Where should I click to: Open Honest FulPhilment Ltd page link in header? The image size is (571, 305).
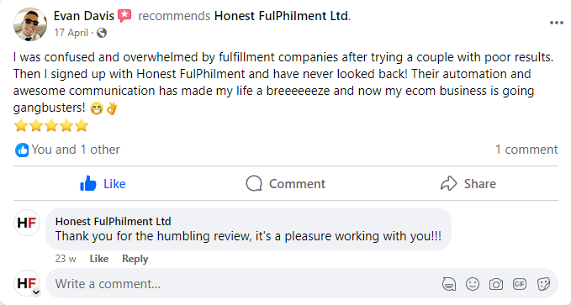coord(281,16)
